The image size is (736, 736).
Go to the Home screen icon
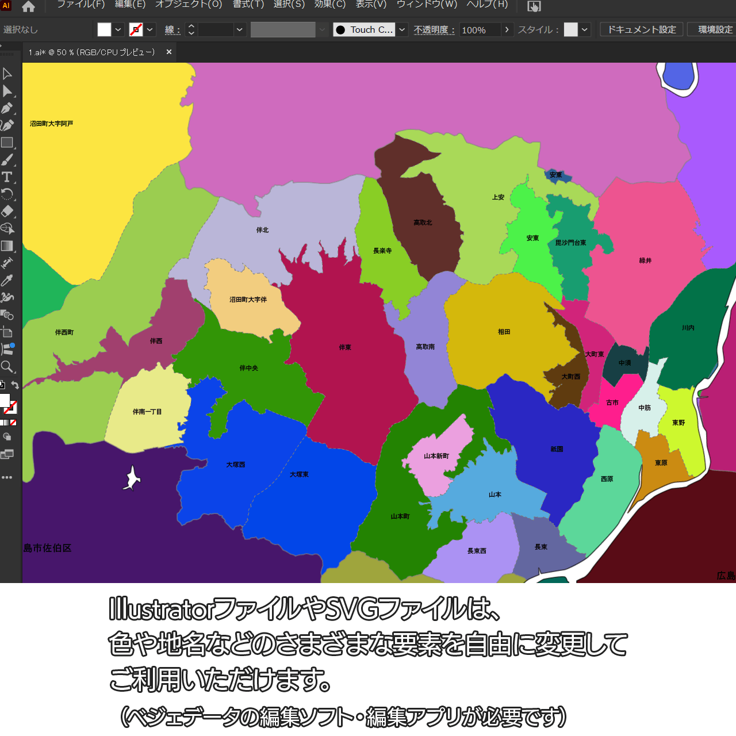[28, 6]
